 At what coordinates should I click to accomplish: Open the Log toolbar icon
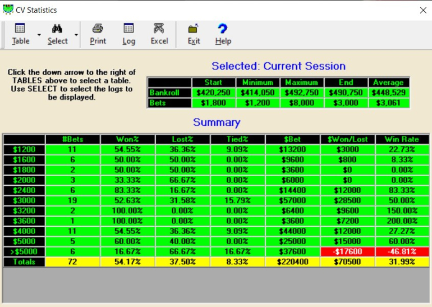(x=128, y=29)
